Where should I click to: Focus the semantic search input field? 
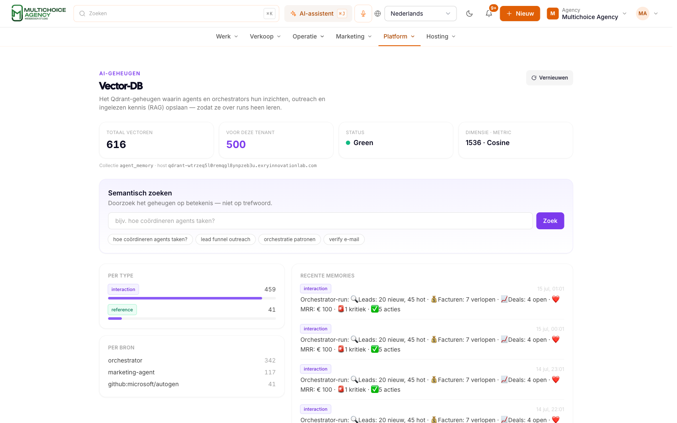[320, 221]
